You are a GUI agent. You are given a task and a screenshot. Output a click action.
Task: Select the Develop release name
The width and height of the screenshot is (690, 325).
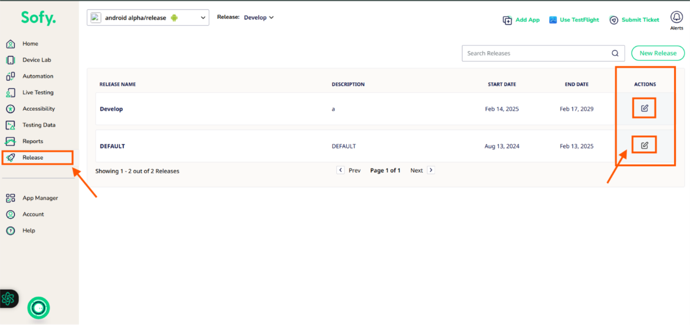[x=111, y=109]
